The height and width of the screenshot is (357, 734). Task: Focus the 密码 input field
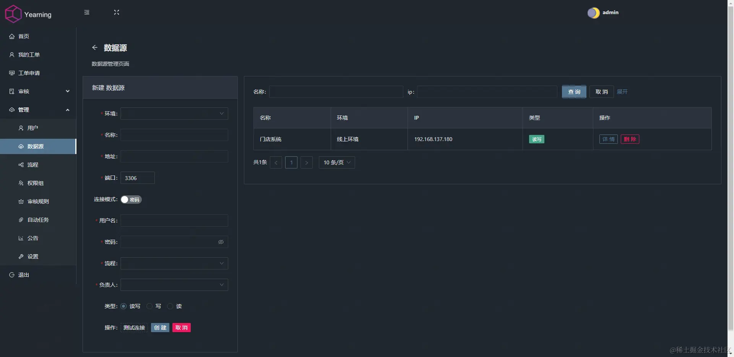pos(174,242)
